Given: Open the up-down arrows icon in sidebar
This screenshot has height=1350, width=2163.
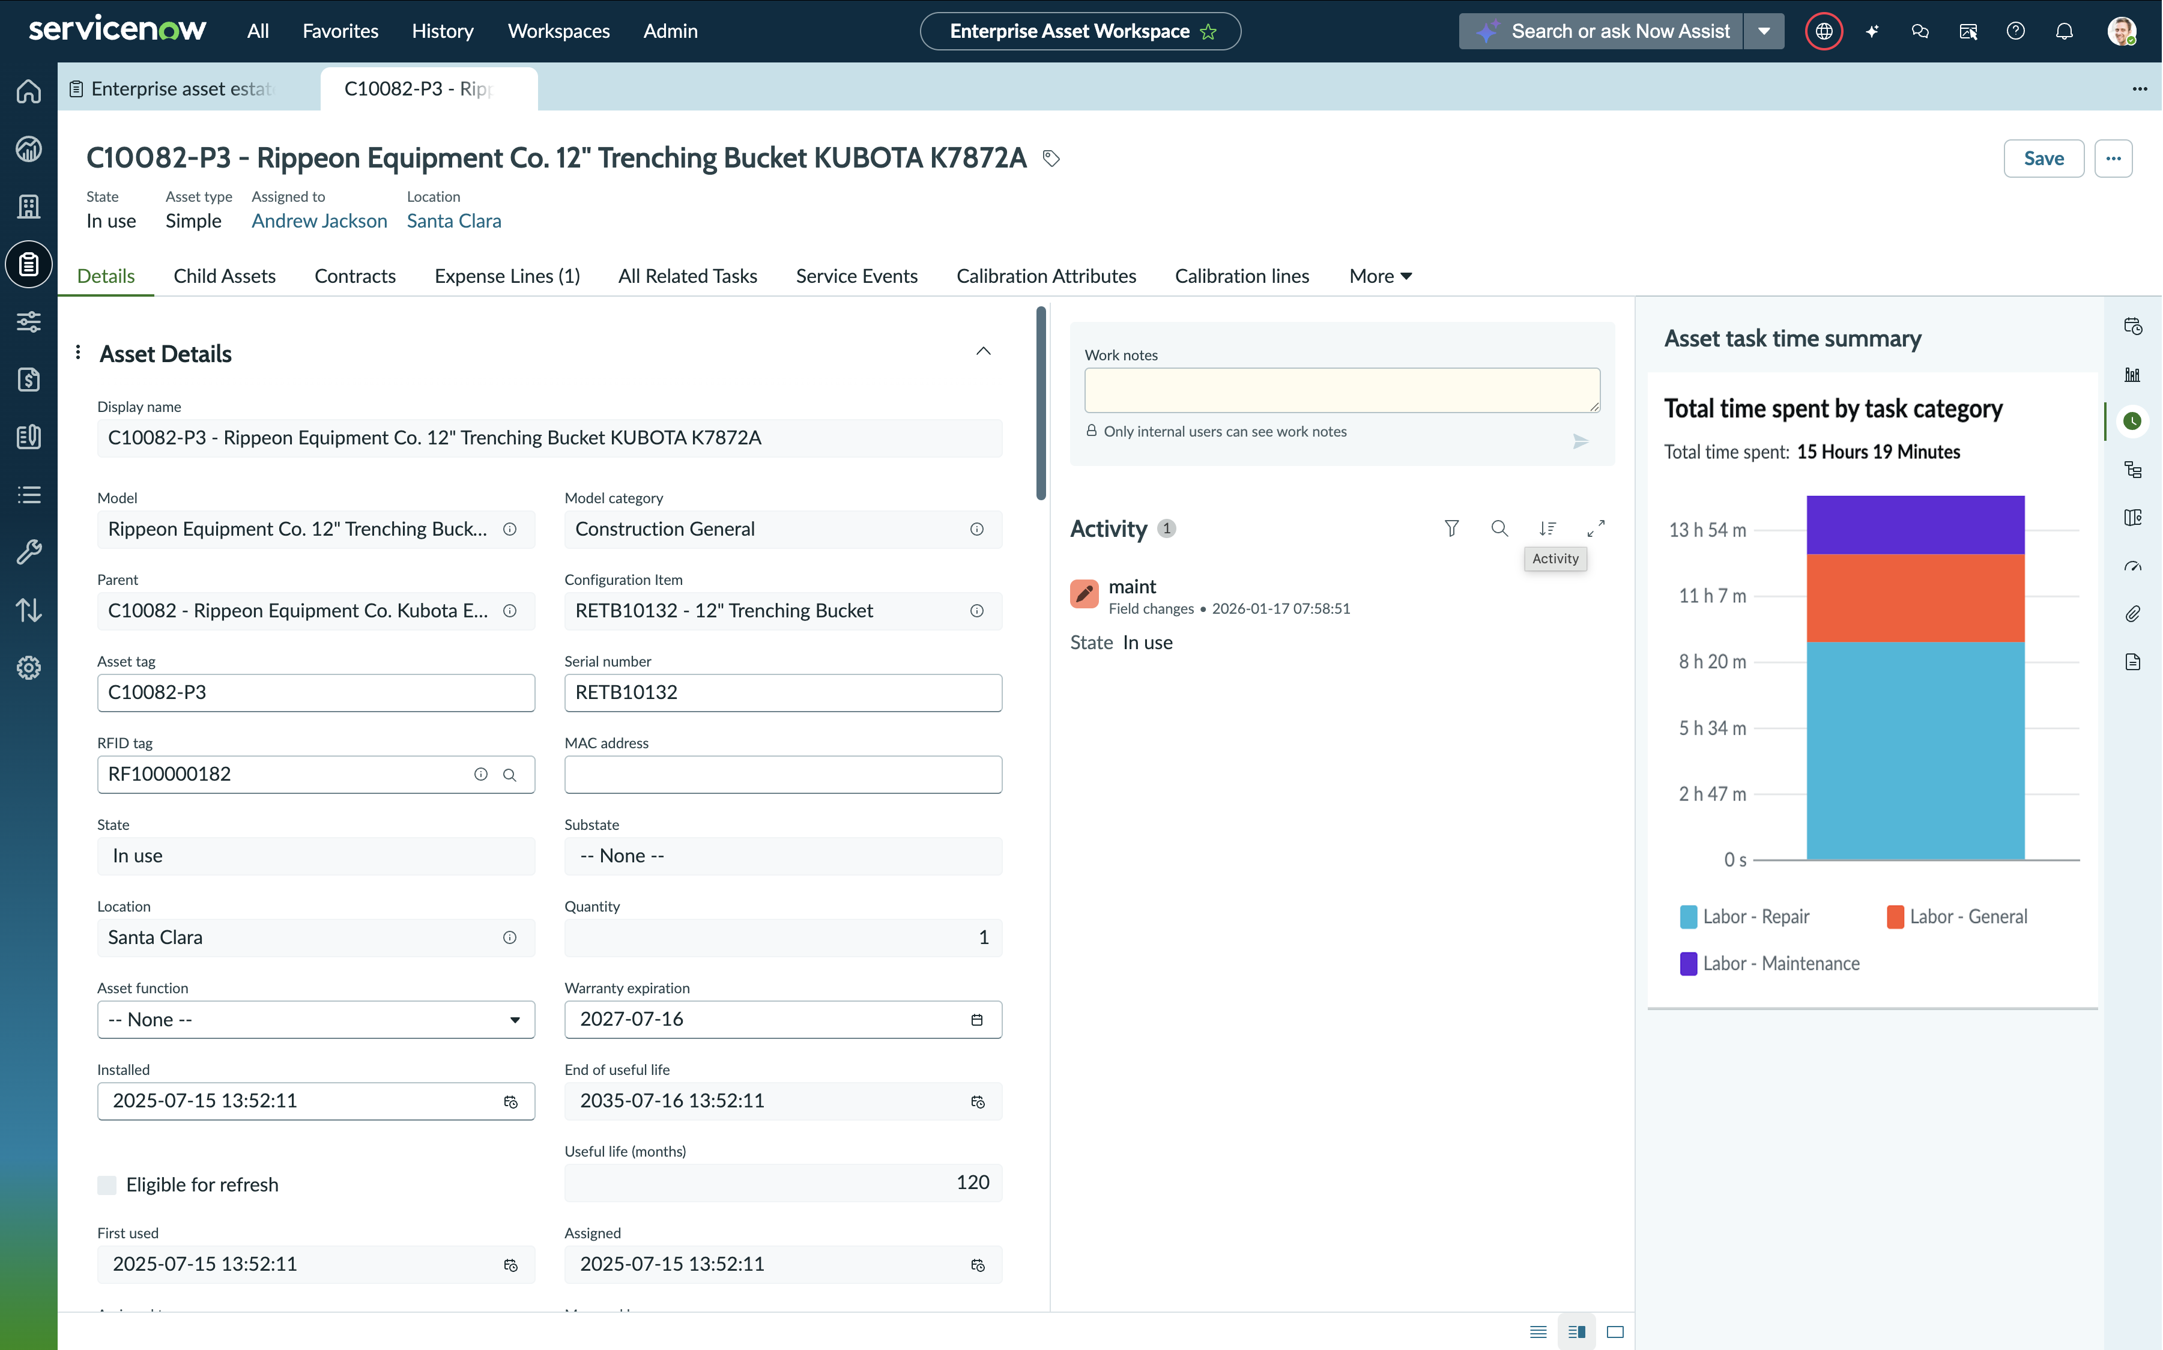Looking at the screenshot, I should click(29, 610).
